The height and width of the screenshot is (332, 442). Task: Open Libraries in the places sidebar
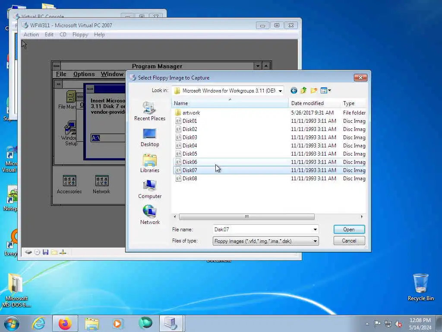click(x=150, y=163)
